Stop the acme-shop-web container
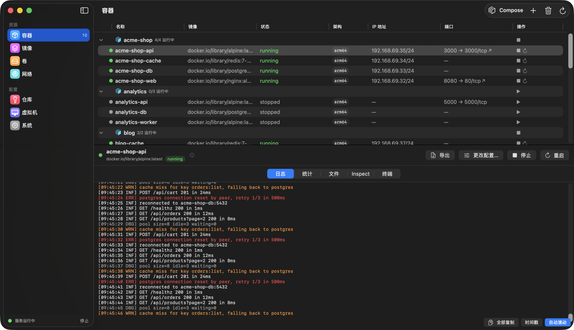Image resolution: width=574 pixels, height=330 pixels. point(519,81)
